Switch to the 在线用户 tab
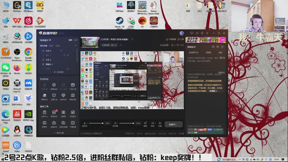288x162 pixels. pyautogui.click(x=194, y=53)
